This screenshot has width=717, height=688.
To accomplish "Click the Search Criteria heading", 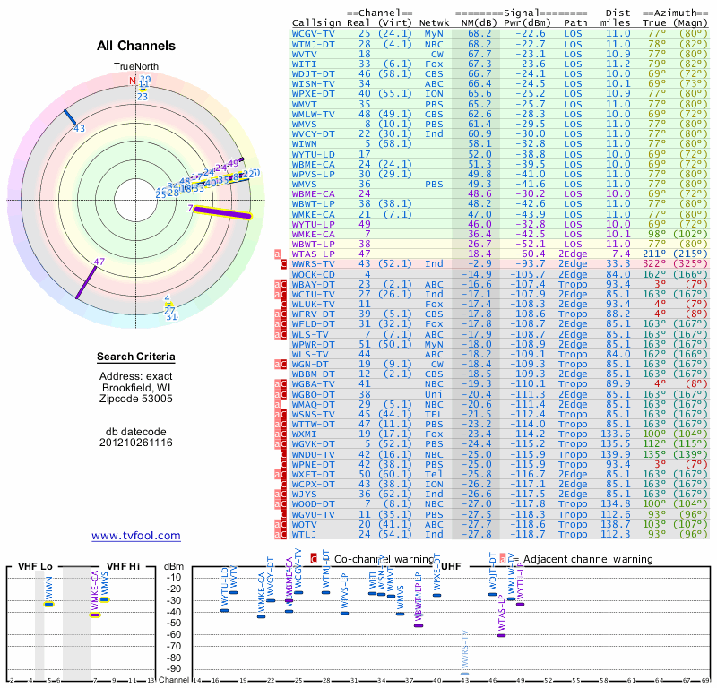I will click(x=136, y=357).
